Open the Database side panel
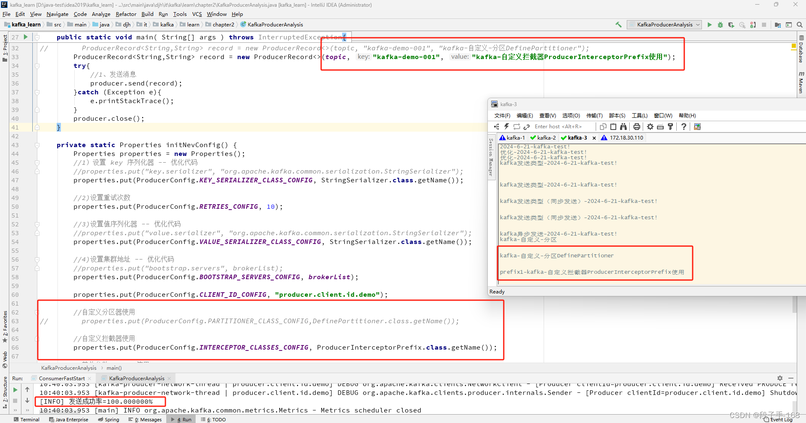 801,49
